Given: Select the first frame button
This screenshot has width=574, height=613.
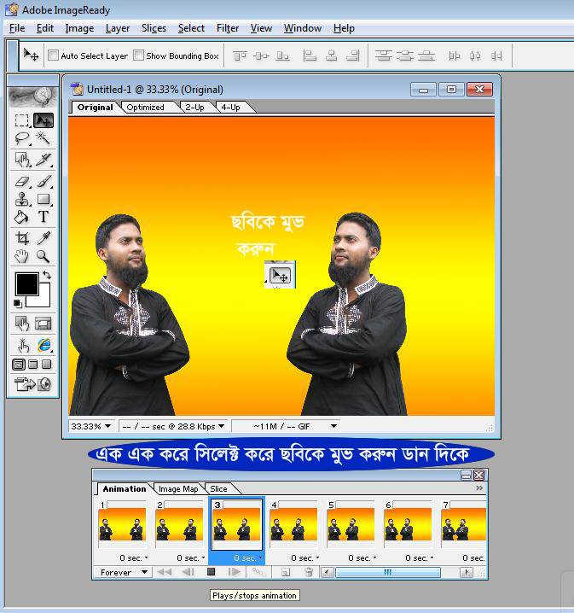Looking at the screenshot, I should pyautogui.click(x=165, y=572).
